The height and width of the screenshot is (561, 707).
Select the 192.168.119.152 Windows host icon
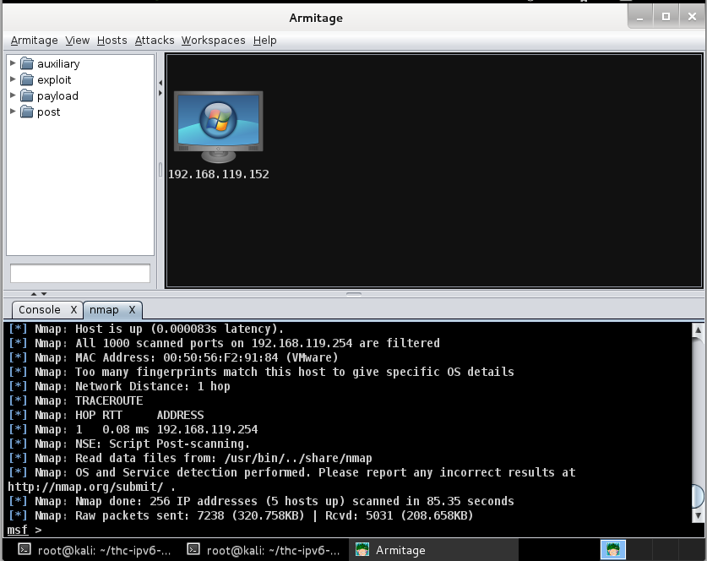pos(218,127)
